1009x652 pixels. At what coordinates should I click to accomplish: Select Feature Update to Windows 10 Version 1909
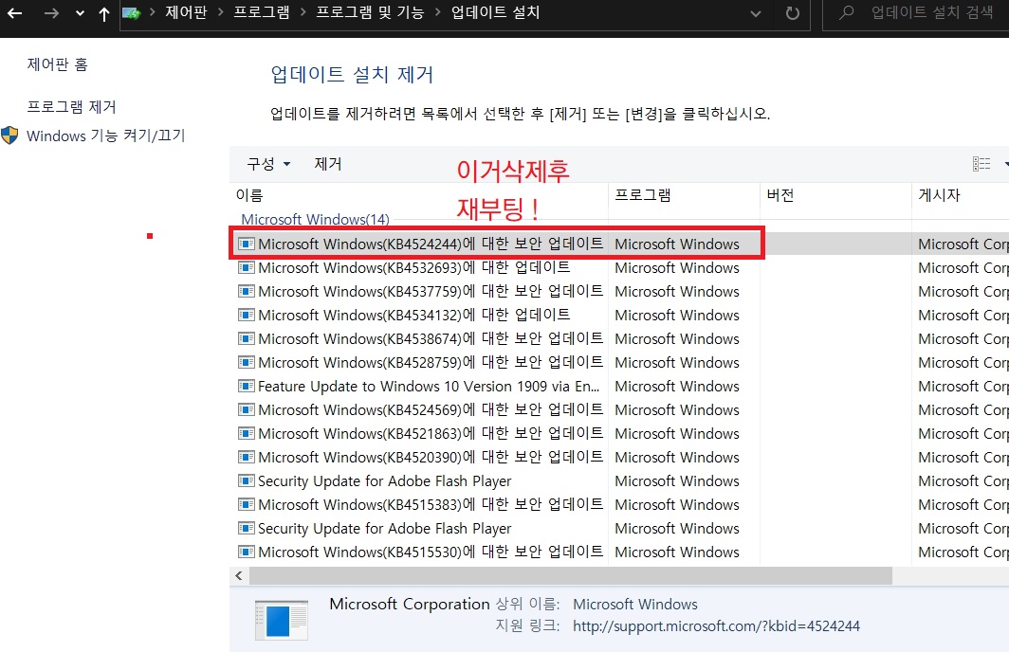tap(619, 387)
